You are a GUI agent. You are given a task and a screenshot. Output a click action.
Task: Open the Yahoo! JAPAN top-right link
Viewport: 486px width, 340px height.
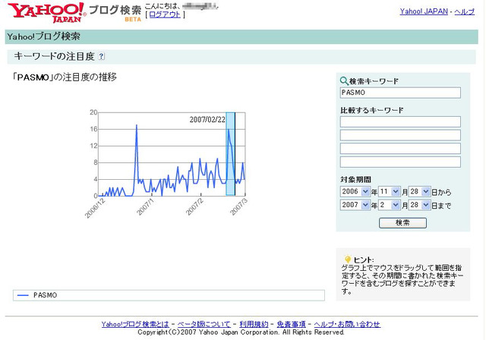[424, 11]
